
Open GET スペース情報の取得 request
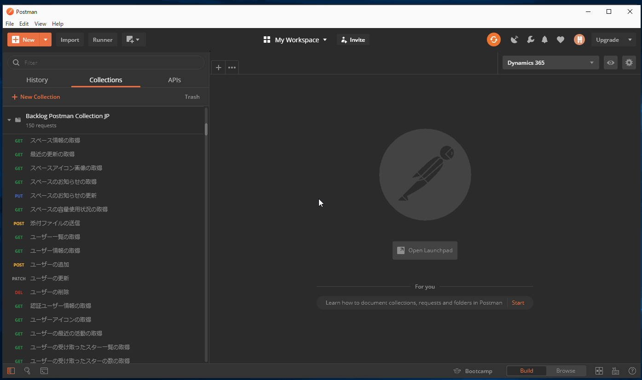coord(104,141)
